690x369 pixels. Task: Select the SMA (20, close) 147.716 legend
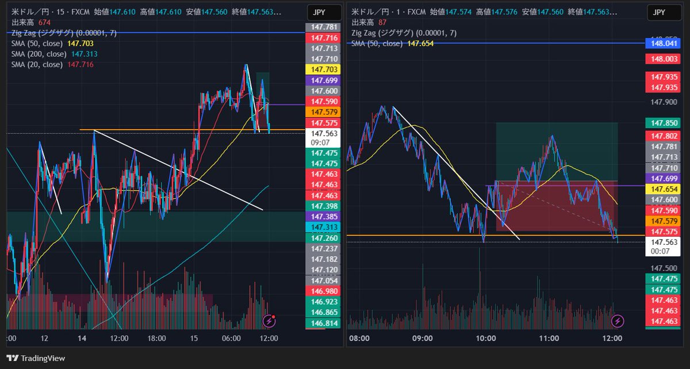(52, 64)
